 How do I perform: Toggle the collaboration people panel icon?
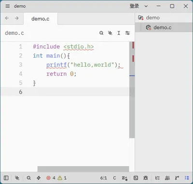167,178
